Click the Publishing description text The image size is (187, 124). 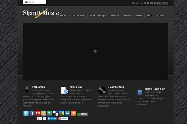coord(76,96)
